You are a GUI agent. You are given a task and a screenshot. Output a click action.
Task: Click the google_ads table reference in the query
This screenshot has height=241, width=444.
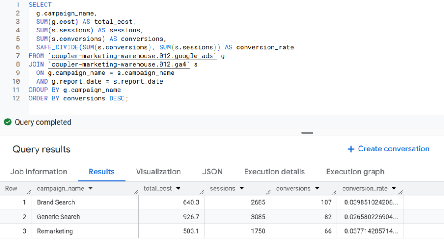pos(132,56)
